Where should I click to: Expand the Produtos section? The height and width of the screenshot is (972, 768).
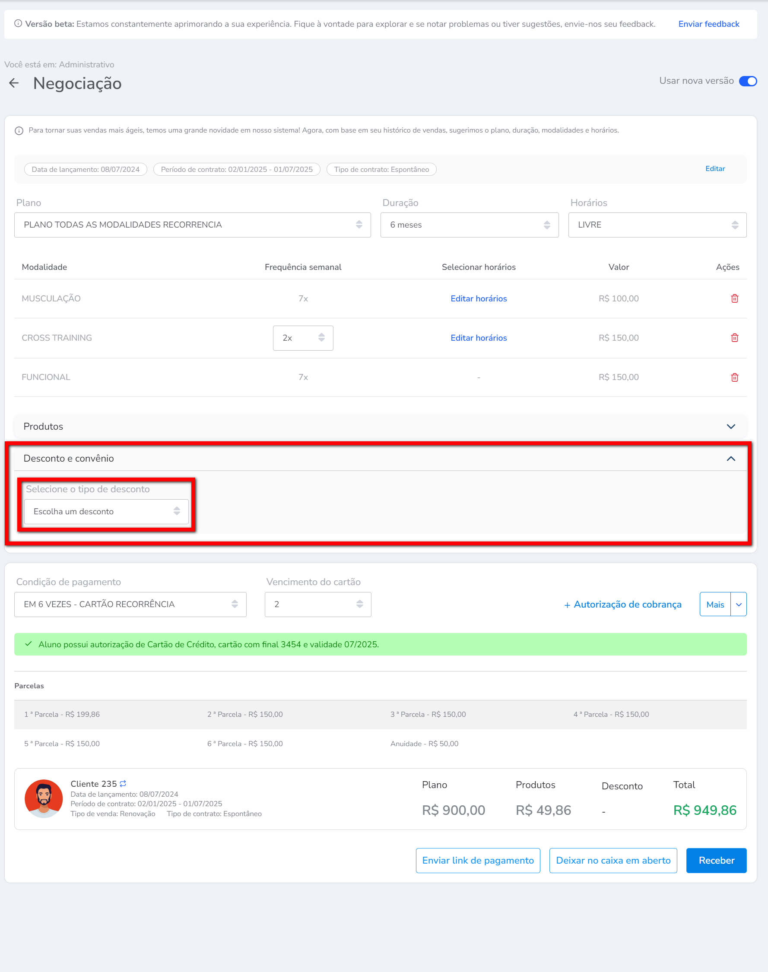coord(731,427)
